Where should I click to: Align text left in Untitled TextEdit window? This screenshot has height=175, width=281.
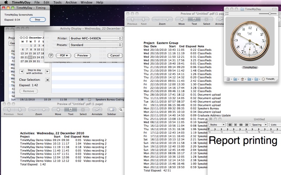(x=230, y=125)
